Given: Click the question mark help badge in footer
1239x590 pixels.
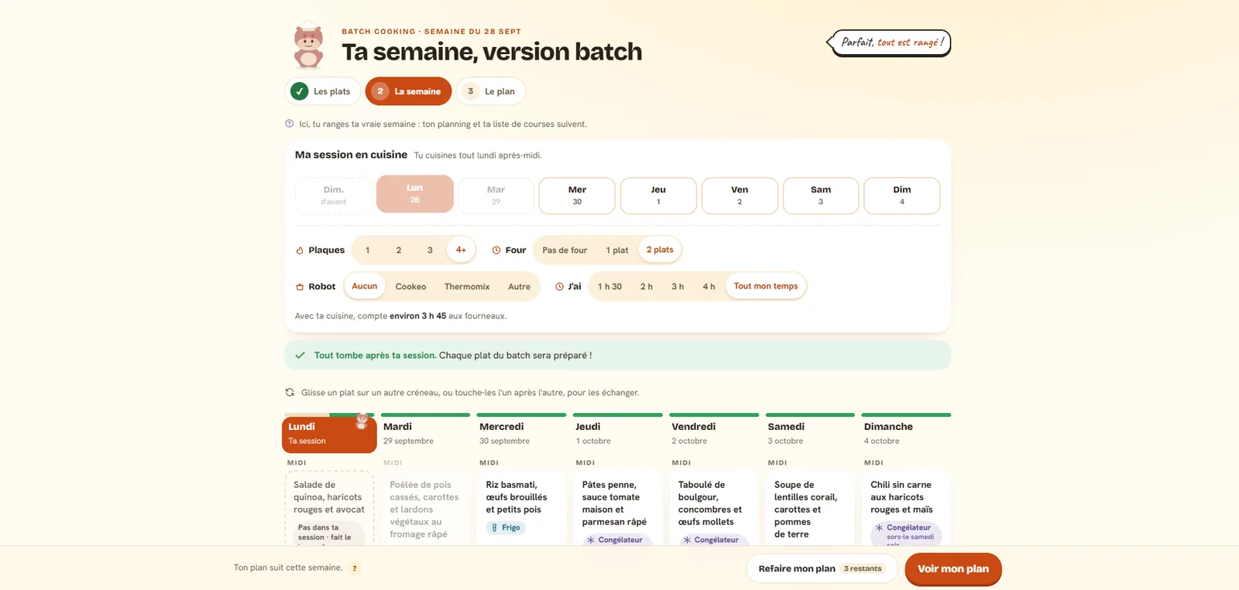Looking at the screenshot, I should (355, 568).
